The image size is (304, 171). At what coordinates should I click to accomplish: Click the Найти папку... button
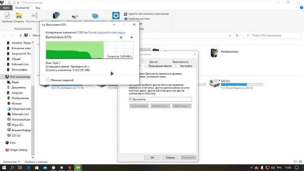[181, 106]
